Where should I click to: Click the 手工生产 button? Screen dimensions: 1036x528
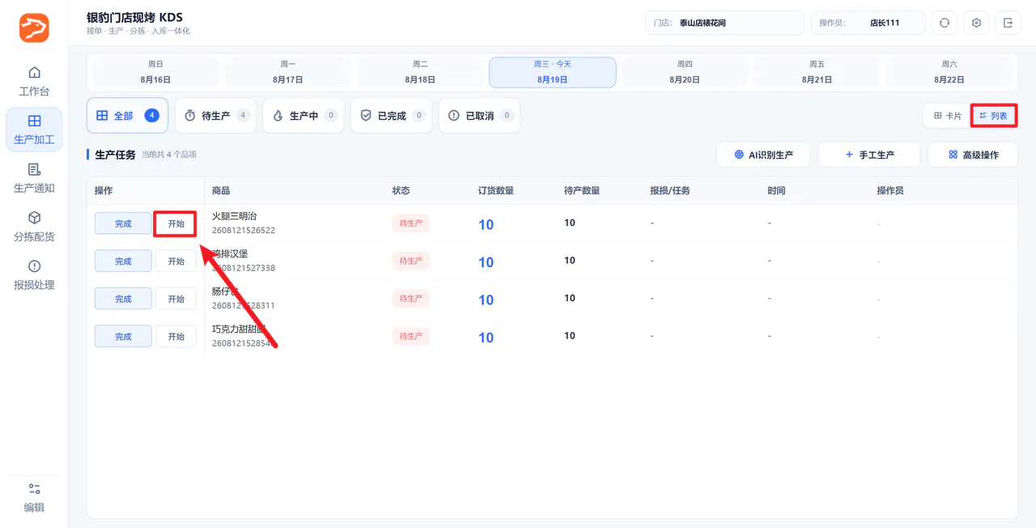pyautogui.click(x=869, y=155)
